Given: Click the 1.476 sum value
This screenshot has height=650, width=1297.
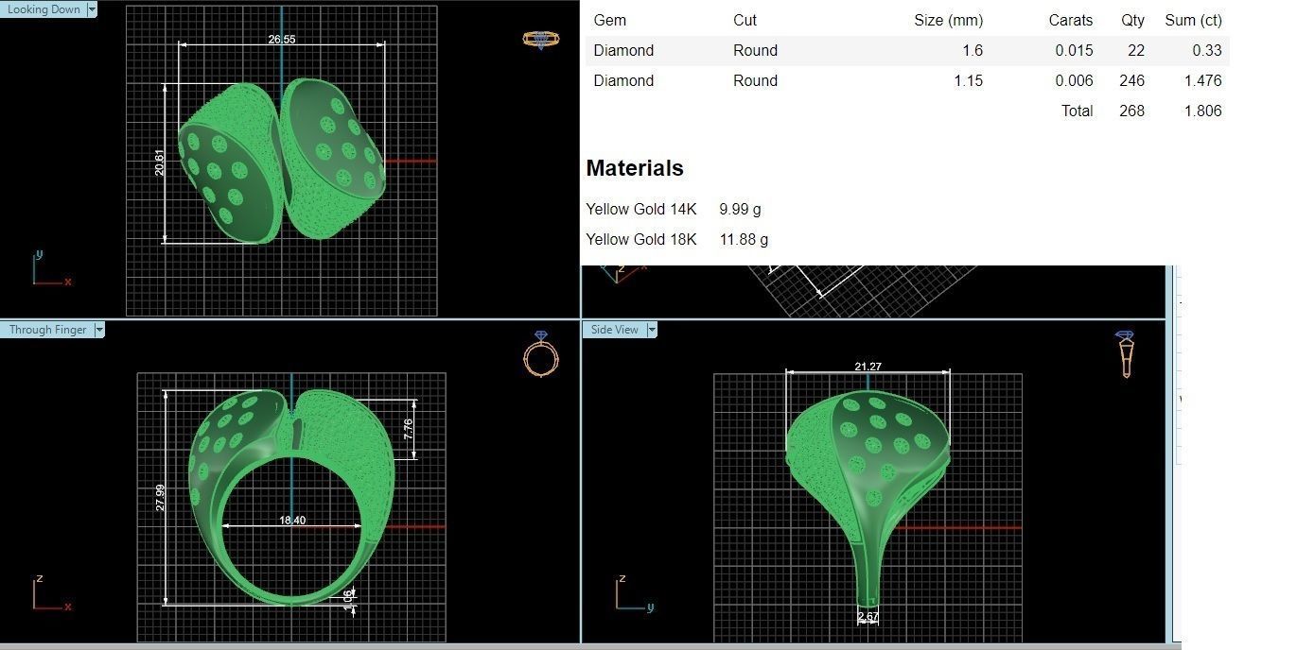Looking at the screenshot, I should 1202,80.
